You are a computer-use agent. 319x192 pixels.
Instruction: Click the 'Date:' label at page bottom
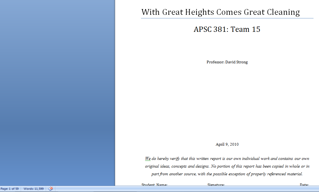click(x=304, y=185)
